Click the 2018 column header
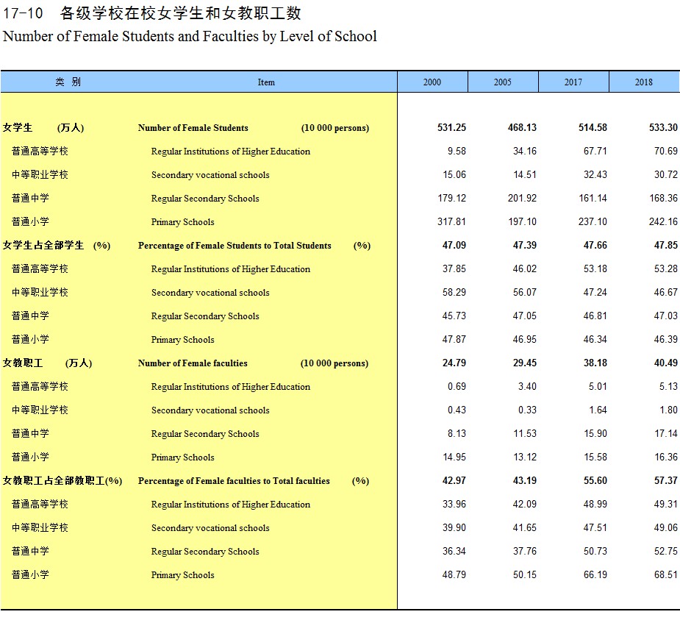680x634 pixels. 644,82
